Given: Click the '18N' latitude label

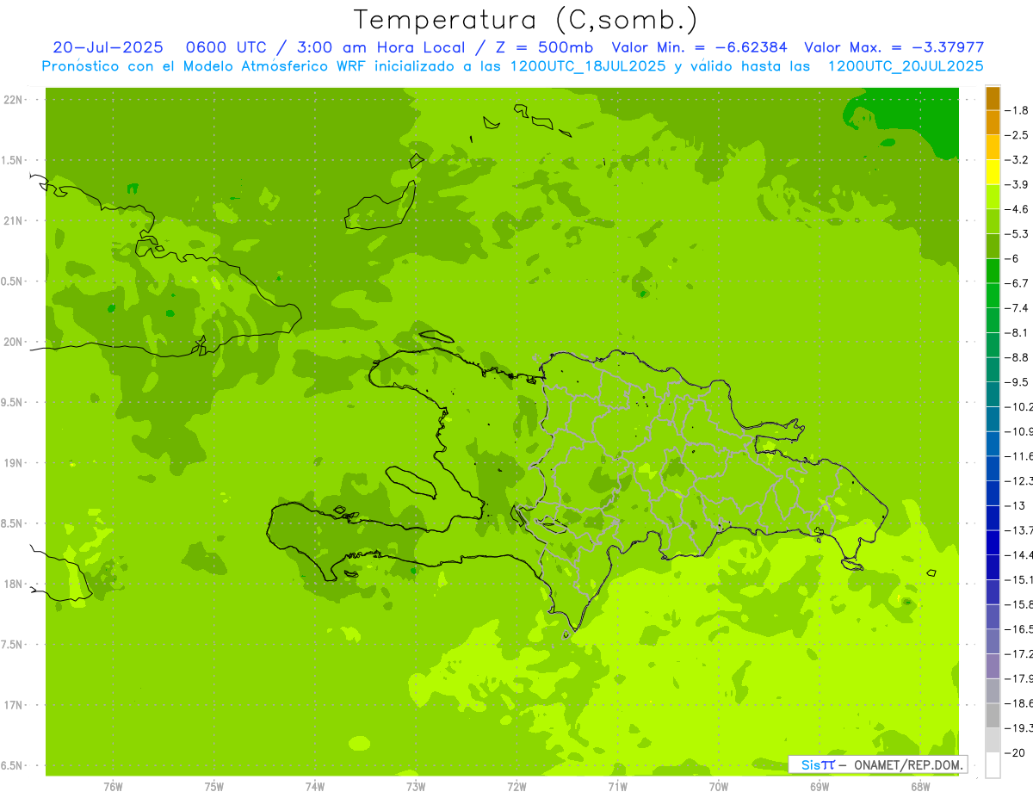Looking at the screenshot, I should point(13,584).
